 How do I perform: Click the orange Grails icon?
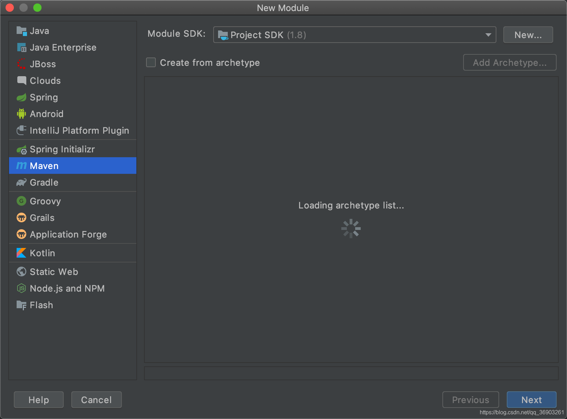21,217
